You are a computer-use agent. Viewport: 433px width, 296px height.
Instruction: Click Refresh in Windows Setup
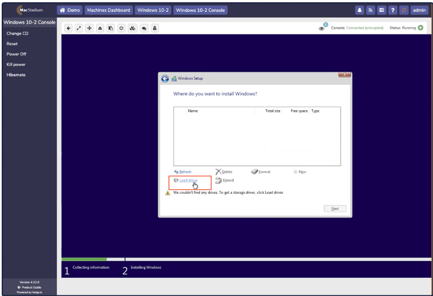click(185, 172)
